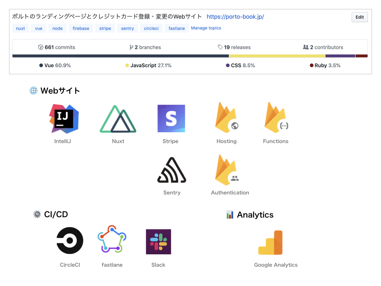
Task: Click the Hosting caption text
Action: tap(227, 141)
